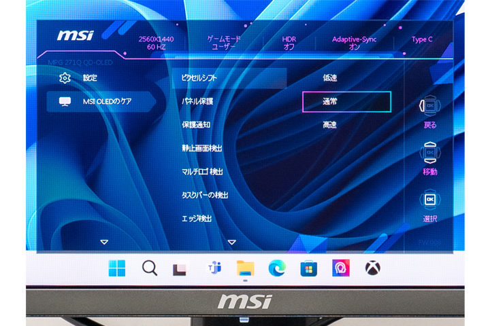The width and height of the screenshot is (490, 326).
Task: Open File Explorer from the taskbar
Action: pos(245,268)
